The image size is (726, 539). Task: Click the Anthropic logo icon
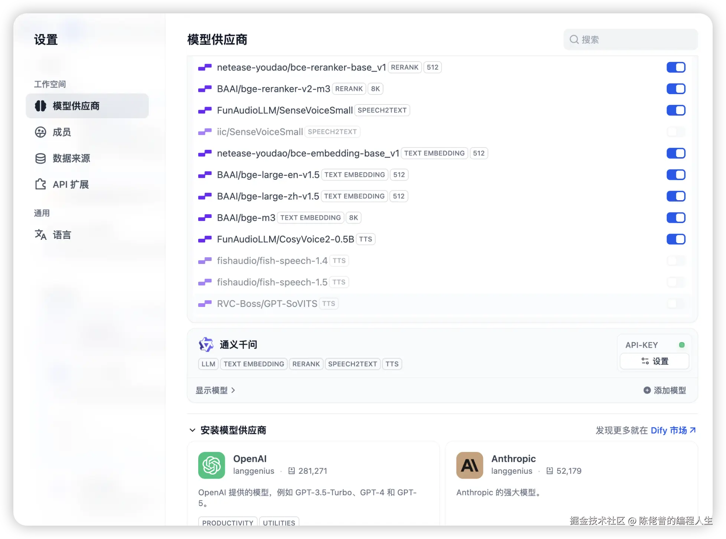point(470,465)
